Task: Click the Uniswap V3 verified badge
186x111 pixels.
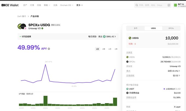Action: coord(42,28)
